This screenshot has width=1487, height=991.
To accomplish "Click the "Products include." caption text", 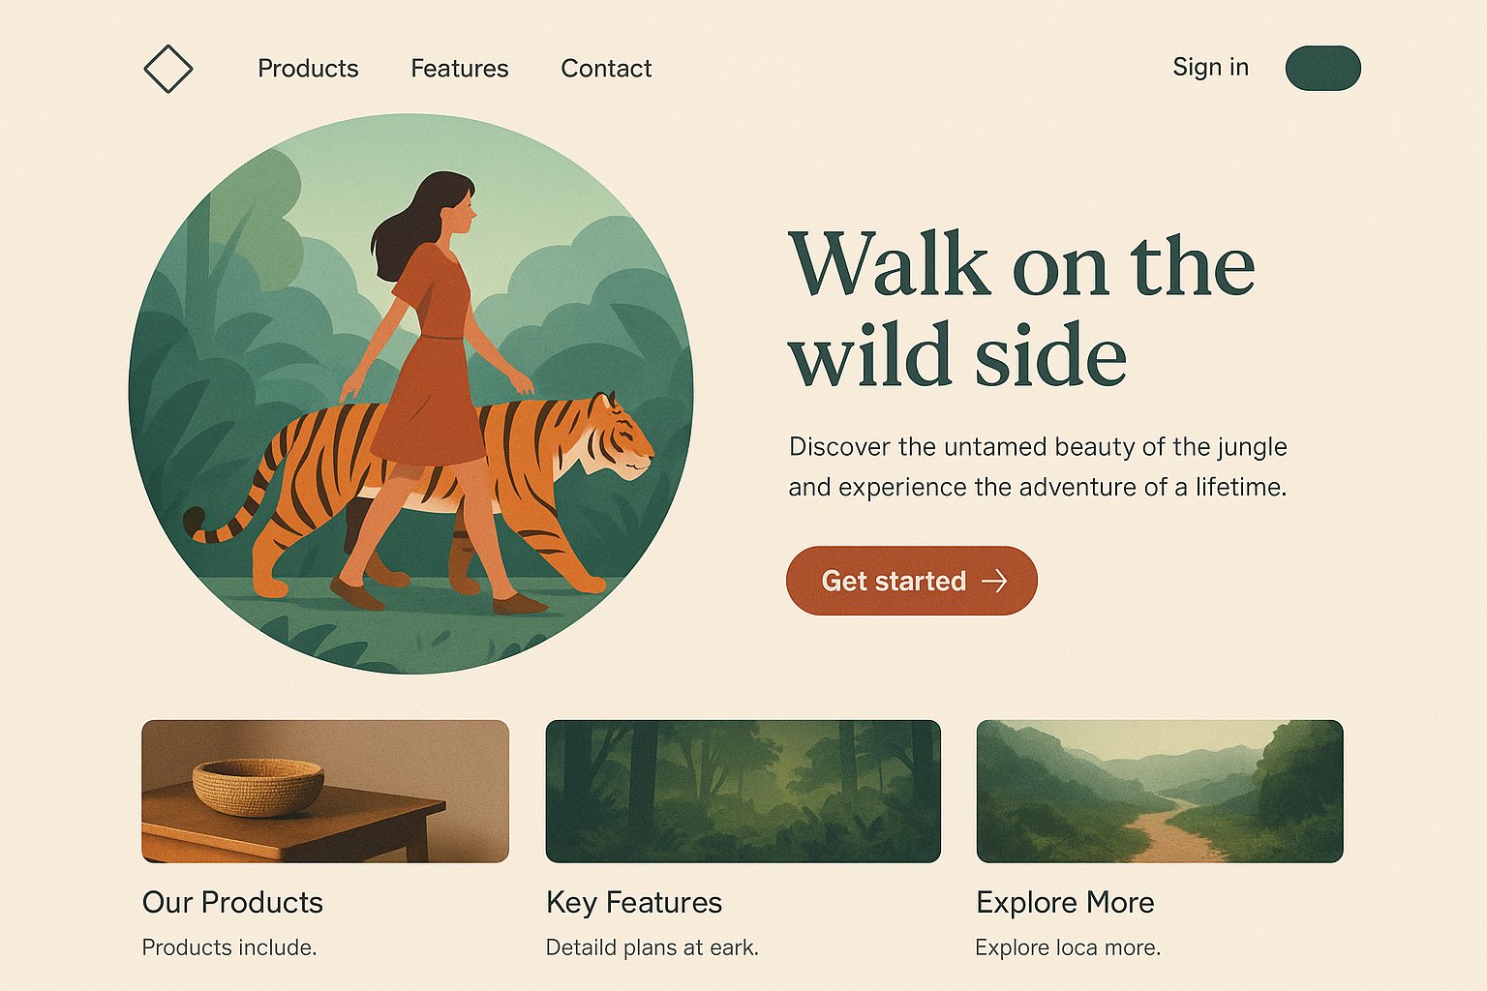I will pyautogui.click(x=229, y=947).
